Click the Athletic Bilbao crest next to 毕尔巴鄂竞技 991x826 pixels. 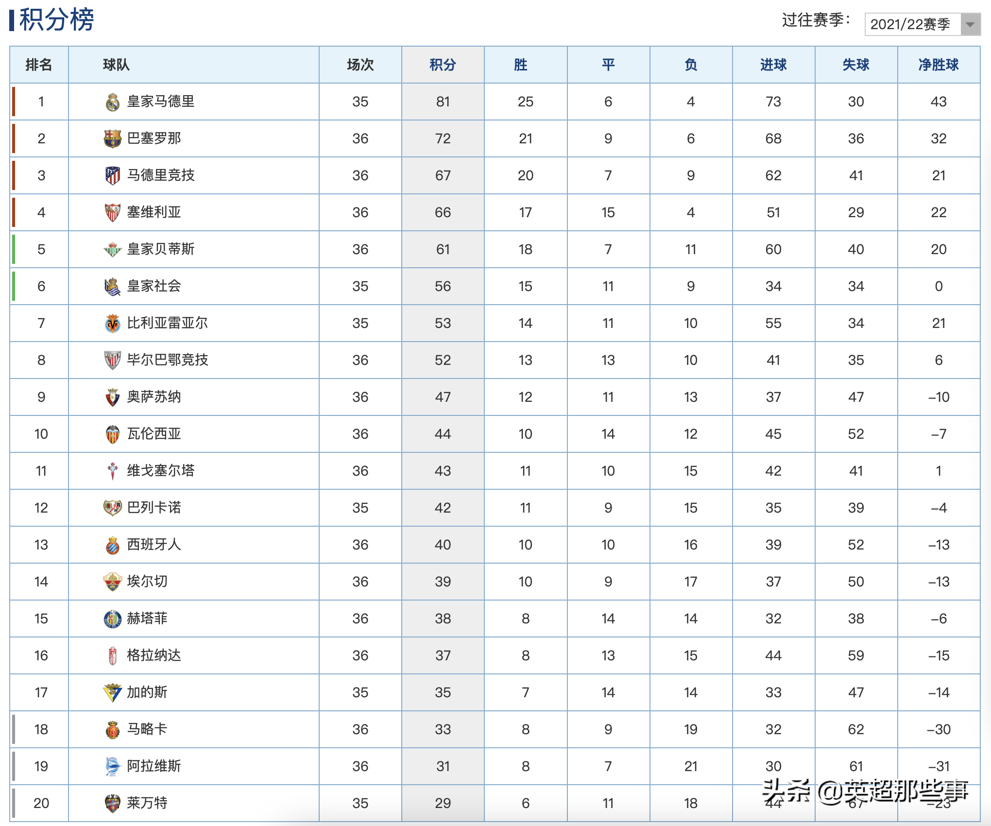click(113, 361)
